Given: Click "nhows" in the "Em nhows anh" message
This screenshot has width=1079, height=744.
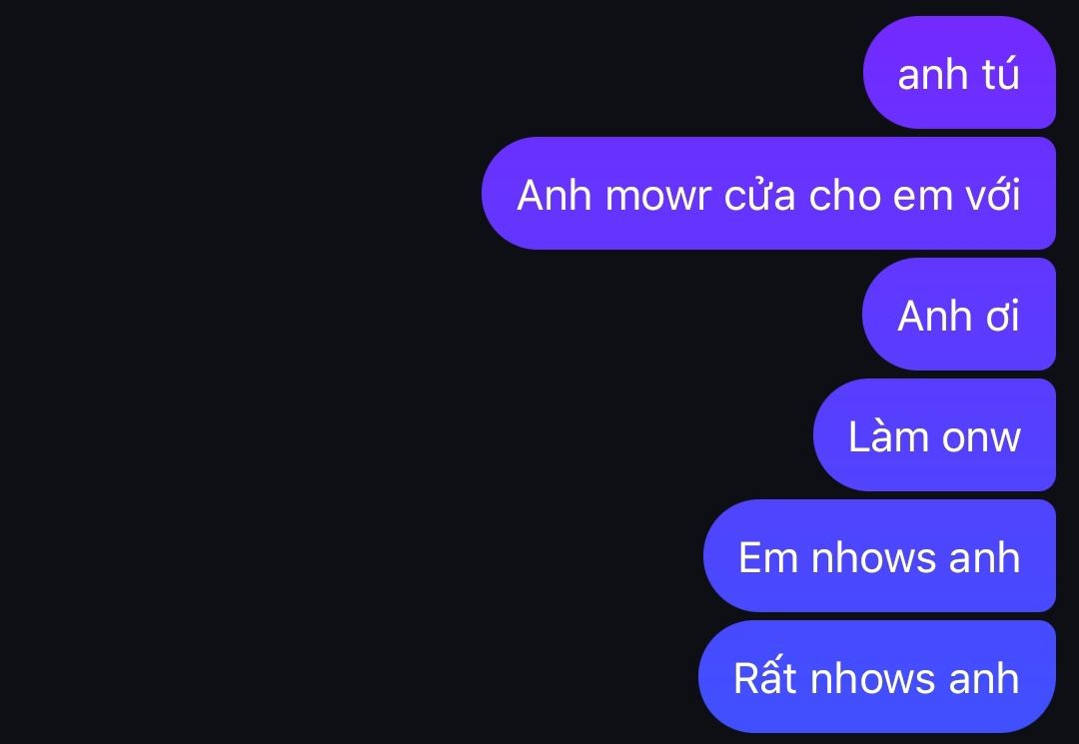Looking at the screenshot, I should tap(873, 557).
